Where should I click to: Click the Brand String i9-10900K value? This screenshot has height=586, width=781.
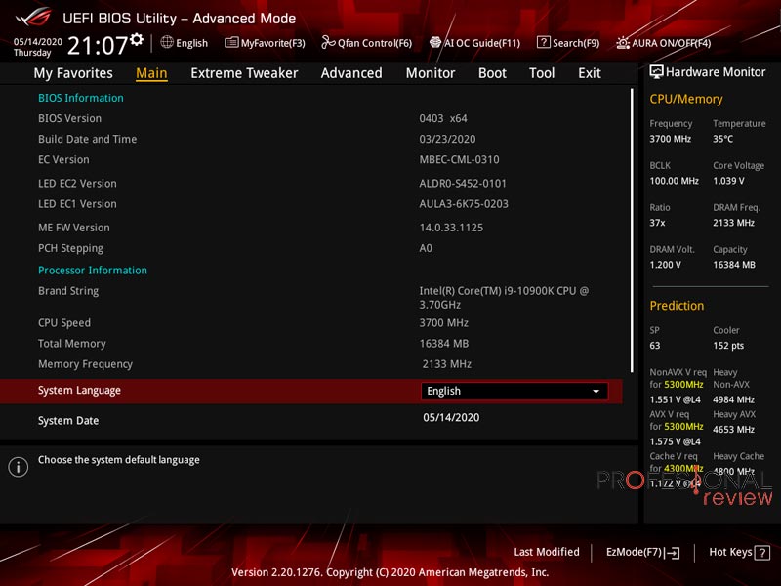504,298
